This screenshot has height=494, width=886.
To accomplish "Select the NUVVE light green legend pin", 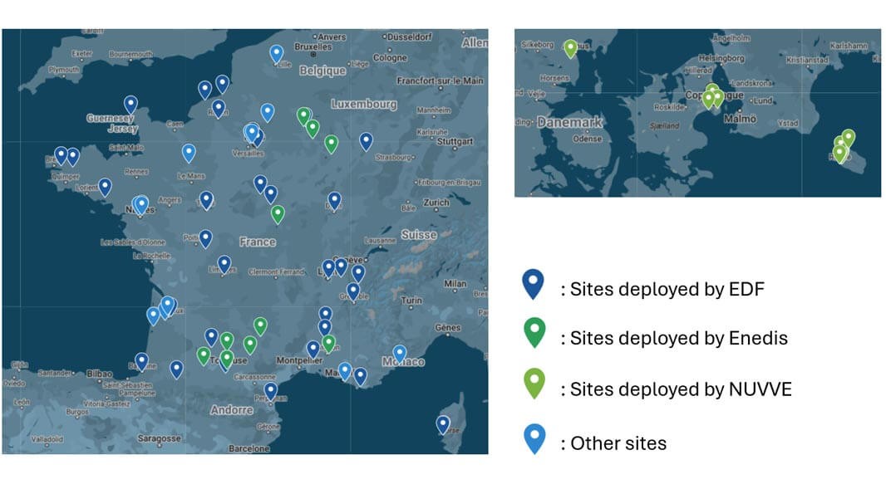I will click(x=533, y=384).
